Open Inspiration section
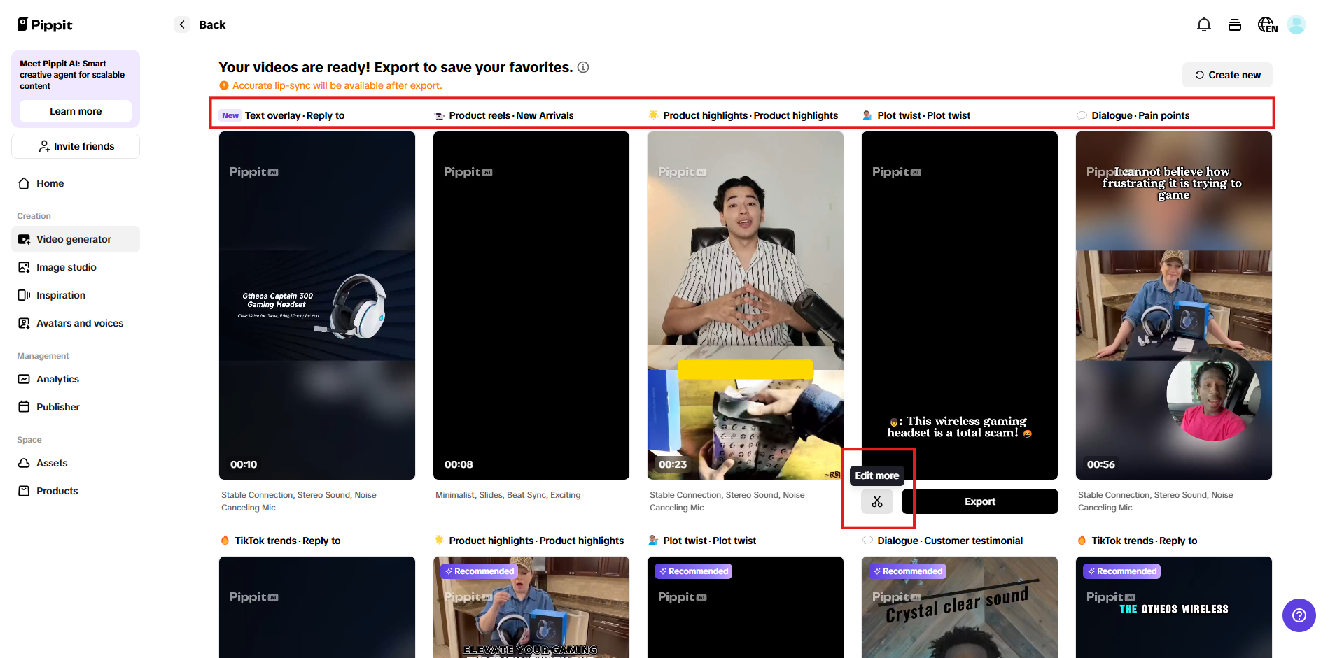The image size is (1335, 658). point(76,295)
